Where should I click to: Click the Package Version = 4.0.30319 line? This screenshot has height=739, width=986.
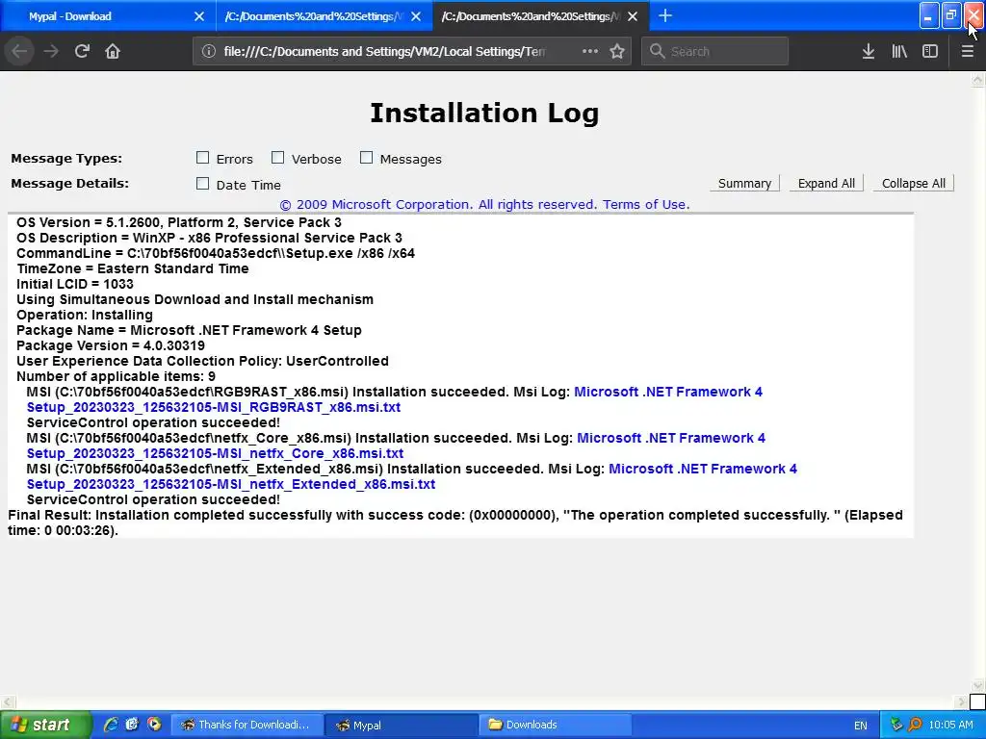click(111, 345)
